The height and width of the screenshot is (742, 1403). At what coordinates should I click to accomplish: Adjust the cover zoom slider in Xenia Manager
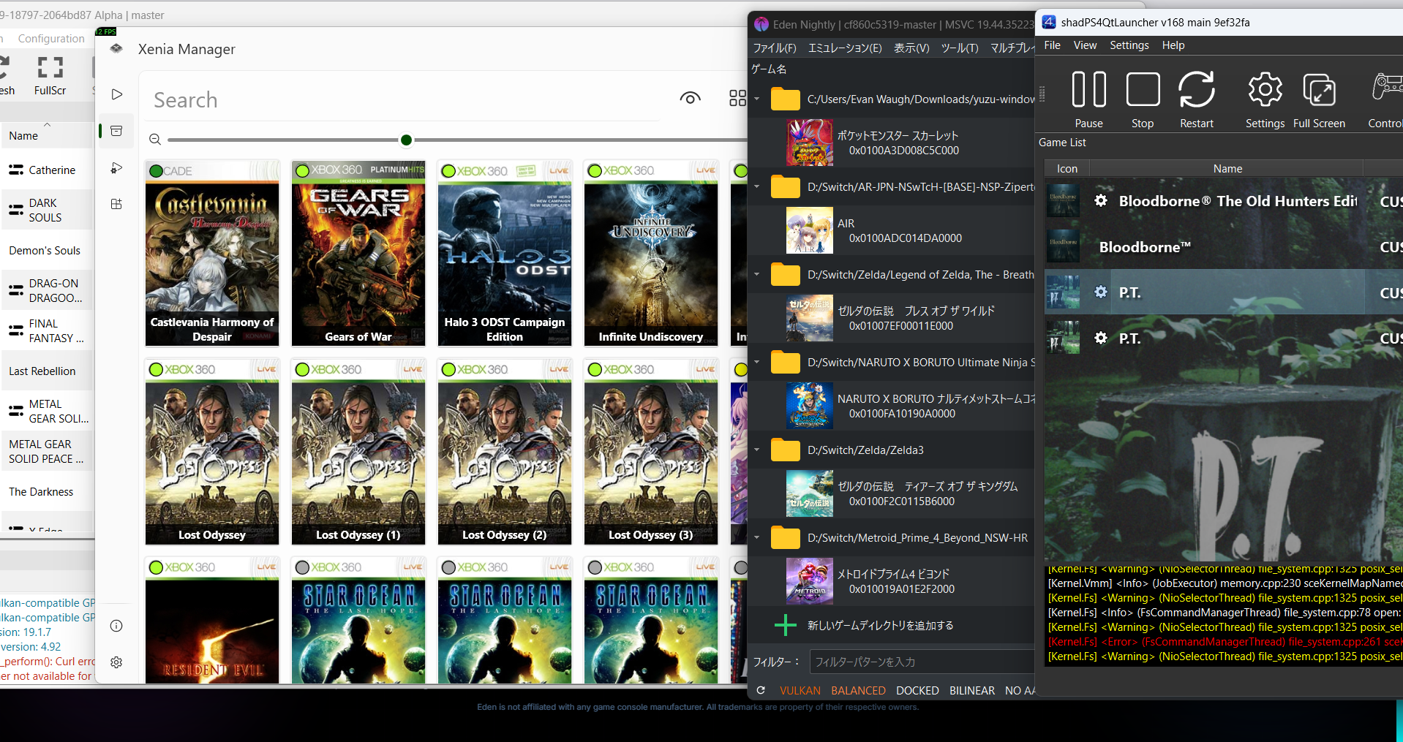(406, 140)
